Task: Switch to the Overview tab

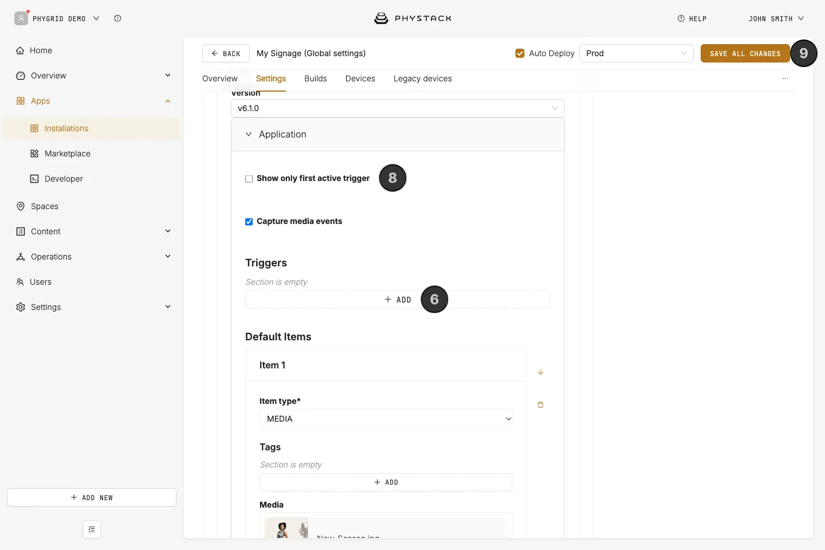Action: (220, 78)
